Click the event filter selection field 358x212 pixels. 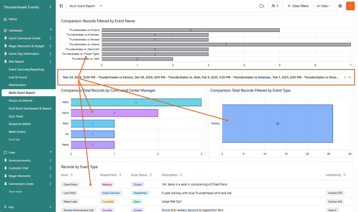coord(201,77)
